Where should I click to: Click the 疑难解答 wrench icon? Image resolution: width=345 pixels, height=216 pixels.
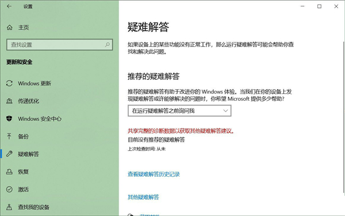click(x=9, y=154)
